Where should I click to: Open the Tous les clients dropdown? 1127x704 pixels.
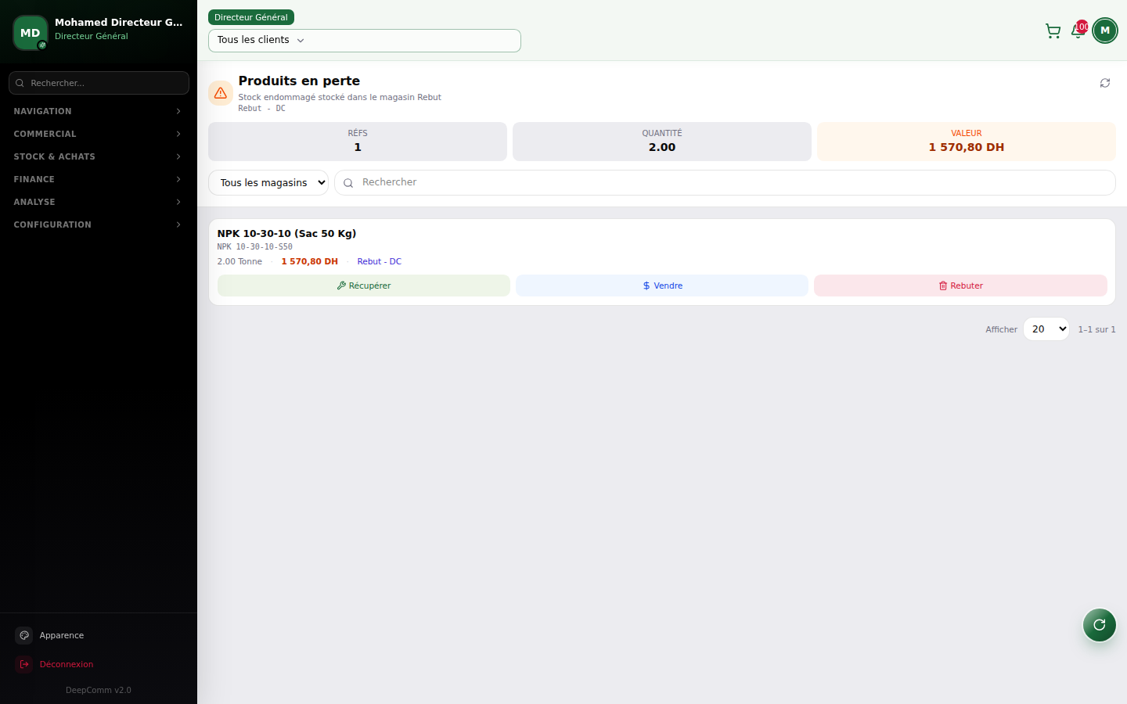point(365,41)
